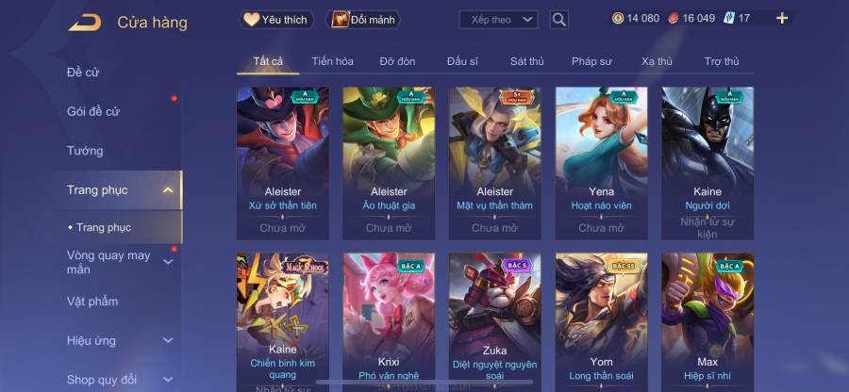Expand the Shop quy đổi section
The image size is (849, 392).
pos(168,380)
